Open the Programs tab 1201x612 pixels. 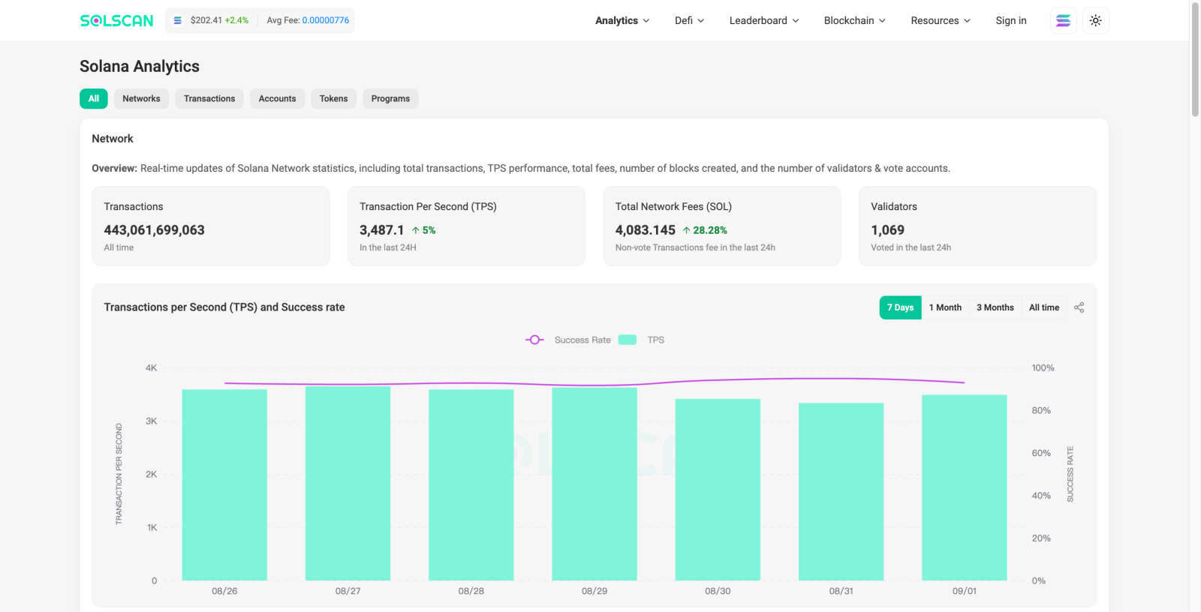pyautogui.click(x=390, y=99)
